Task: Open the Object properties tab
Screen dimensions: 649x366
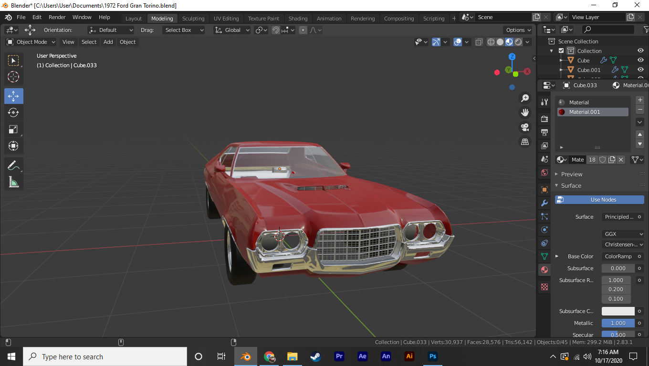Action: click(x=544, y=189)
